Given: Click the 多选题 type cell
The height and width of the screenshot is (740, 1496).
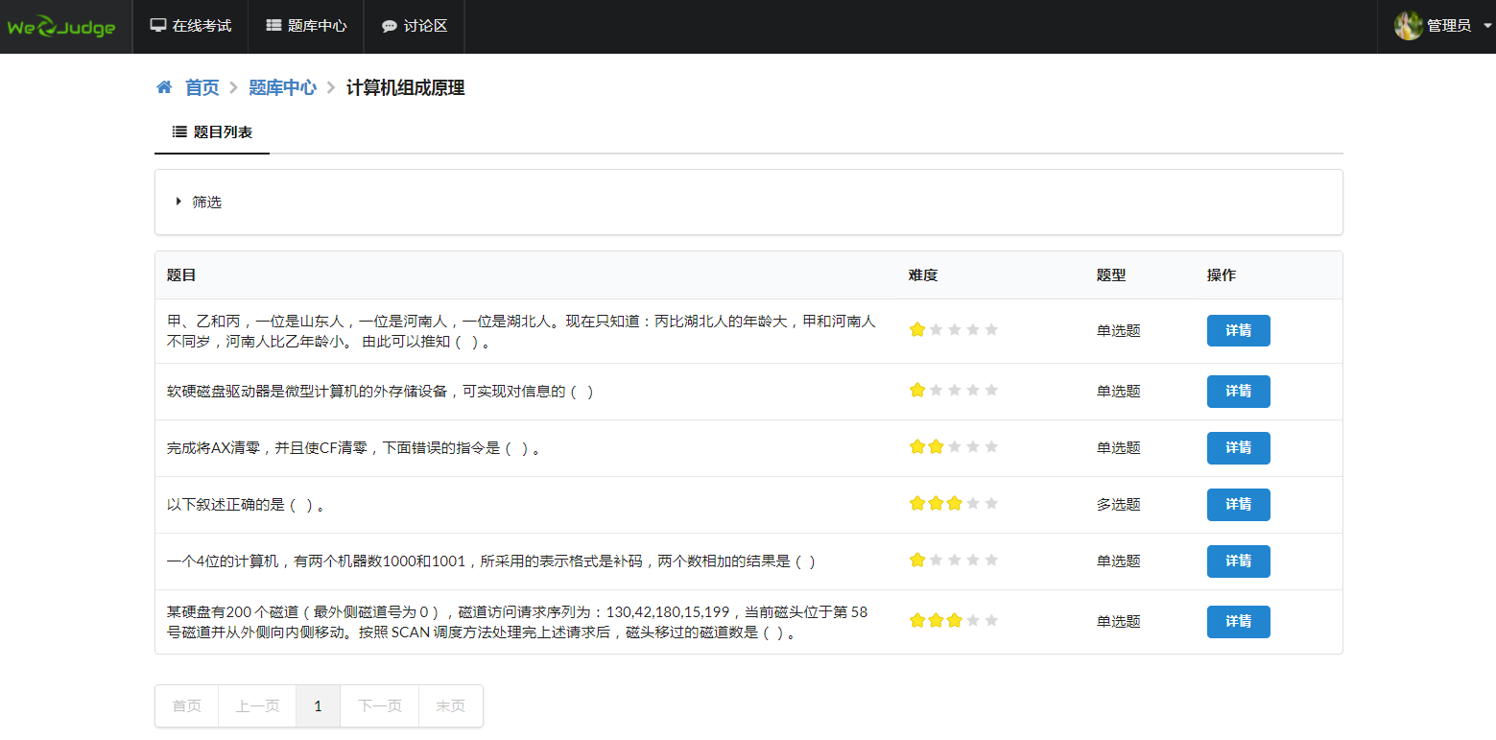Looking at the screenshot, I should pyautogui.click(x=1119, y=505).
